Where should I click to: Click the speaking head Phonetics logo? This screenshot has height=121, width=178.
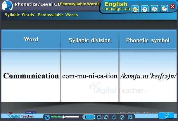(x=7, y=6)
